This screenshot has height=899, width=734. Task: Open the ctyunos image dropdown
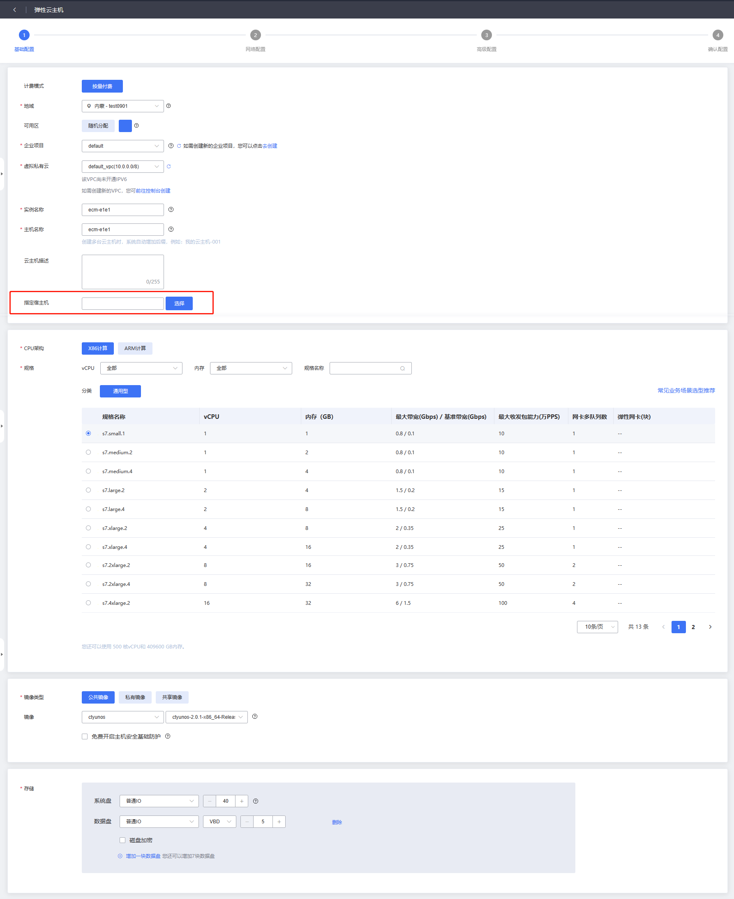[122, 717]
